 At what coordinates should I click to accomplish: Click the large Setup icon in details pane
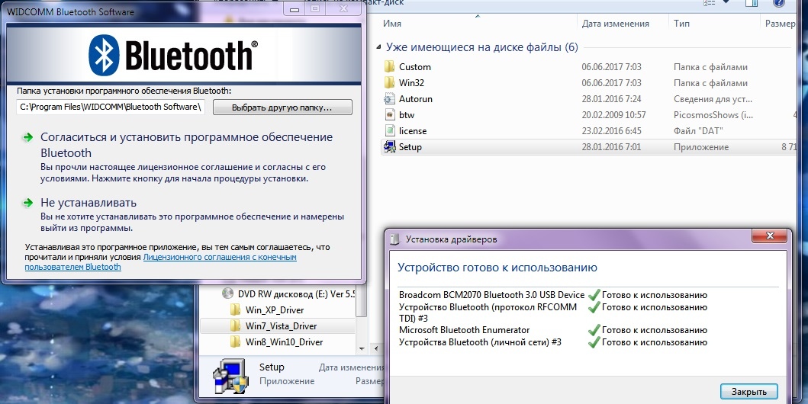230,377
